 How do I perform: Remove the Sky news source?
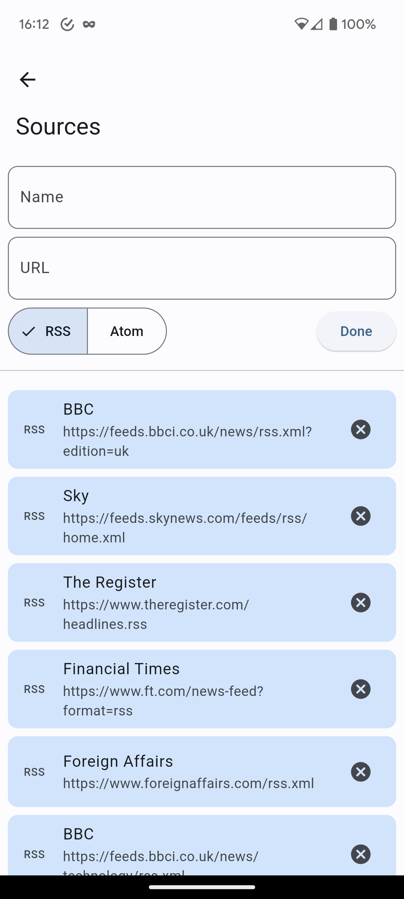click(361, 516)
